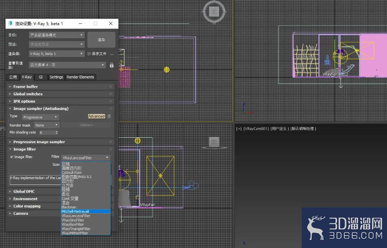Open the 目标 render mode dropdown
Image resolution: width=387 pixels, height=248 pixels.
[57, 35]
